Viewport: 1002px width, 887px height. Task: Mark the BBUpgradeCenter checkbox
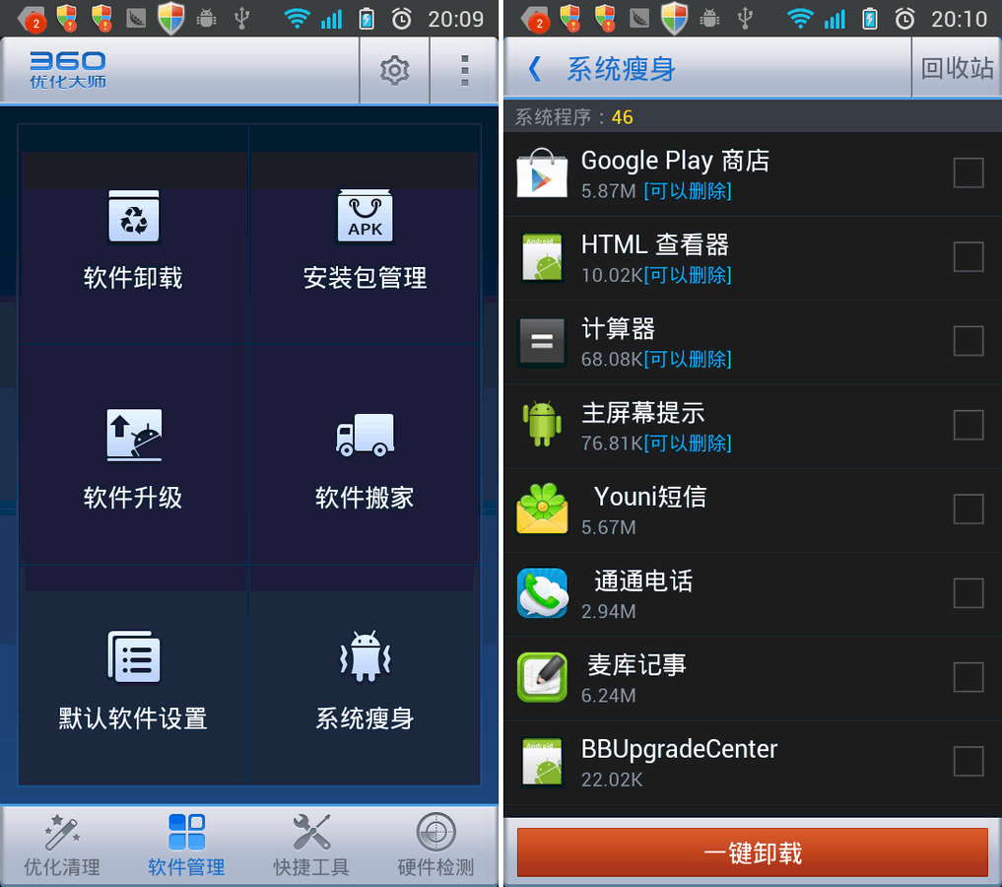[x=969, y=762]
